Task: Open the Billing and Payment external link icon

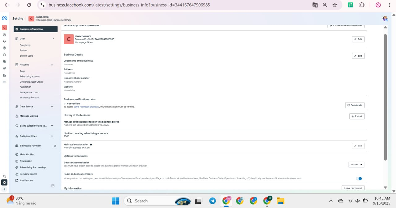Action: pos(55,146)
